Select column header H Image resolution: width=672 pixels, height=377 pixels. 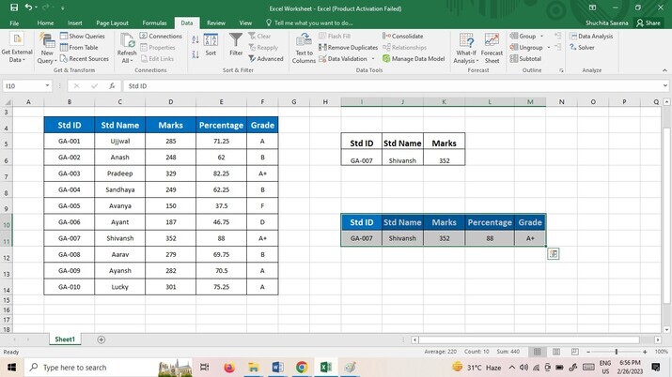tap(325, 101)
